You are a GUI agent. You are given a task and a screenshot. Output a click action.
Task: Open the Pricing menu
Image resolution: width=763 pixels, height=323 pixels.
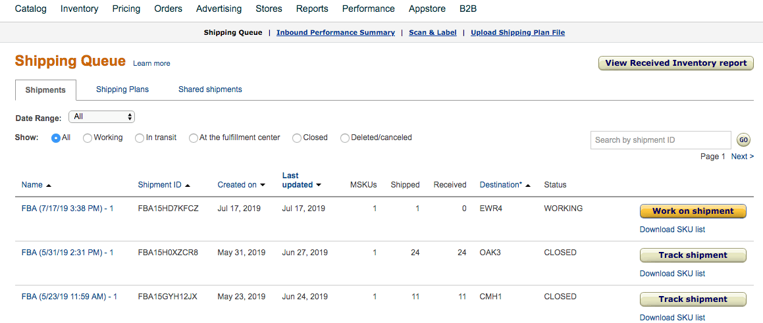[126, 9]
